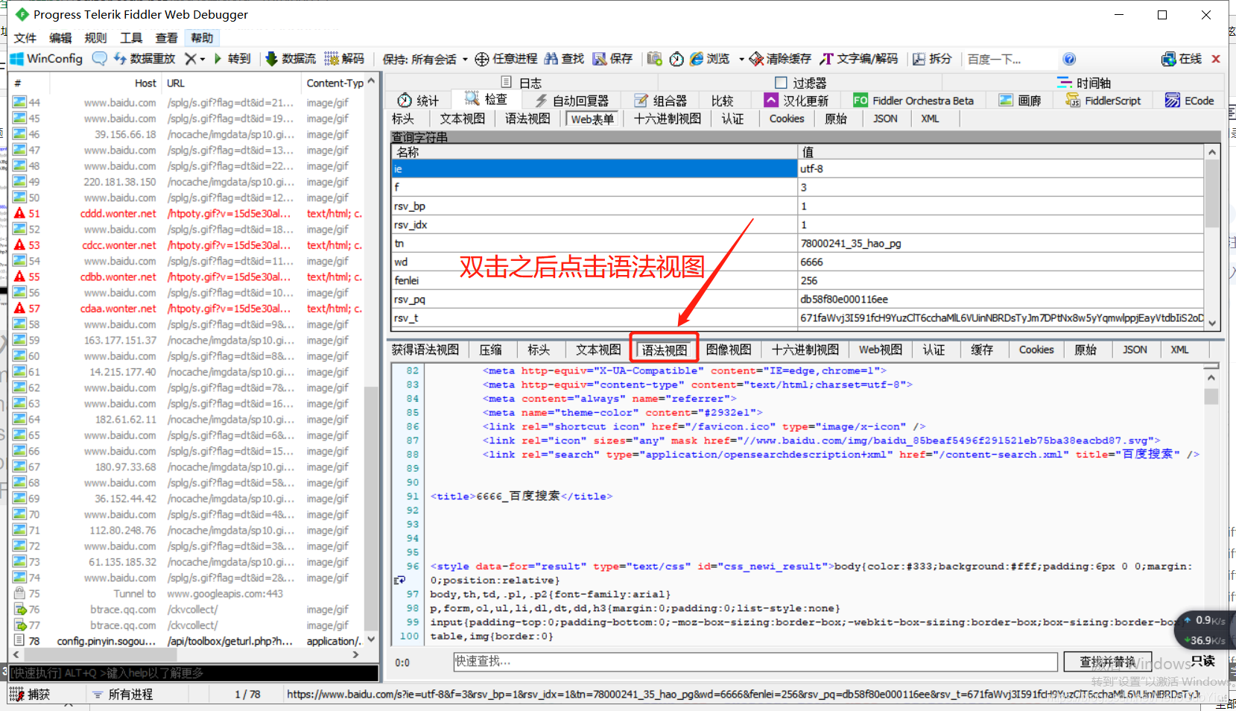Toggle the word wrap icon in code gutter
1236x711 pixels.
click(x=400, y=581)
